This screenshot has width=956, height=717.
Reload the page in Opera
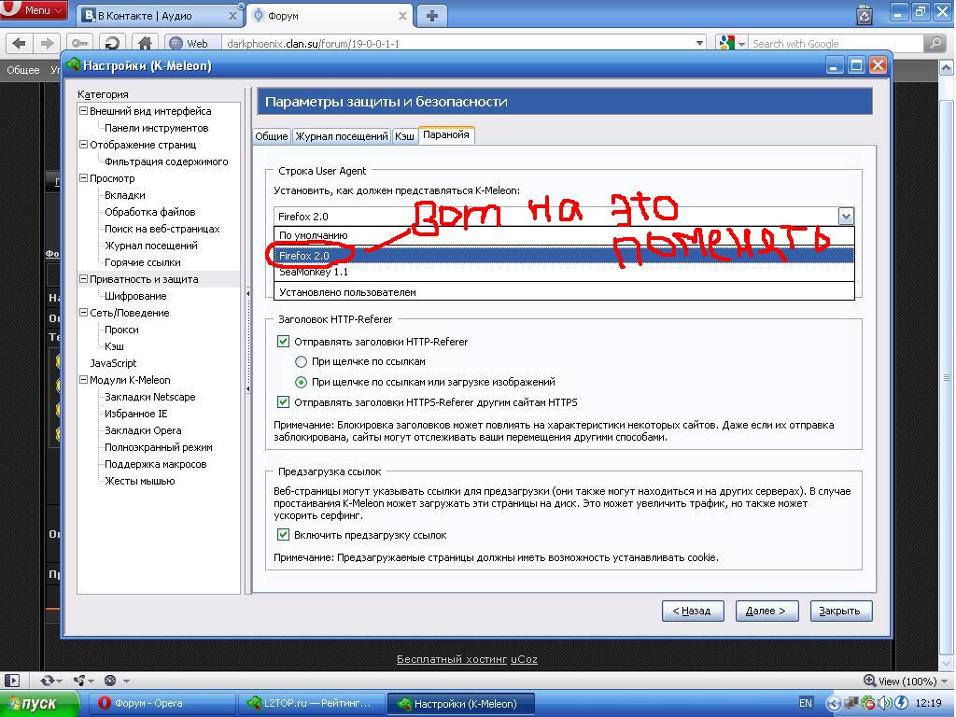112,43
